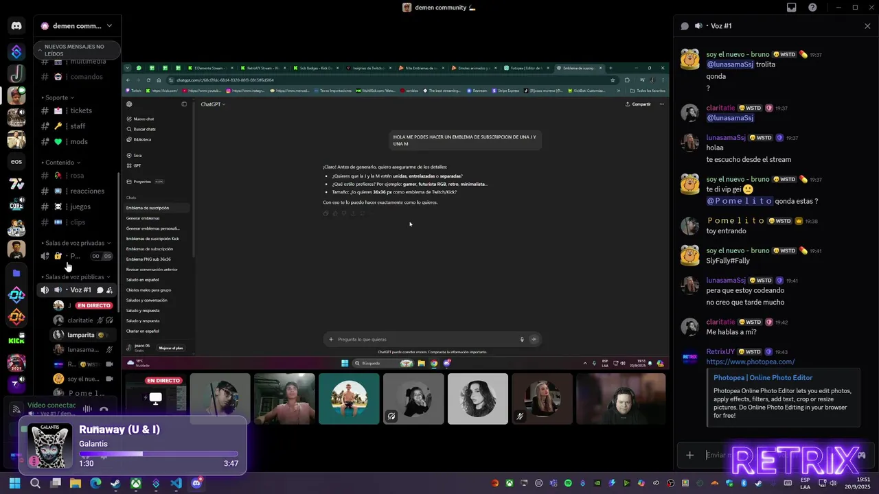
Task: Select the Voz #1 voice channel
Action: click(77, 290)
